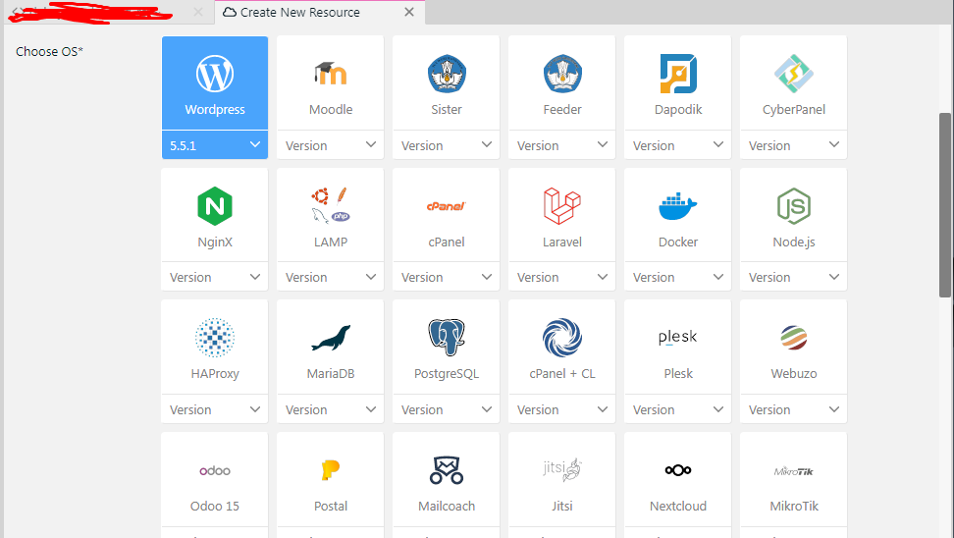Screen dimensions: 954x538
Task: Pick the Sister application icon
Action: pyautogui.click(x=447, y=75)
